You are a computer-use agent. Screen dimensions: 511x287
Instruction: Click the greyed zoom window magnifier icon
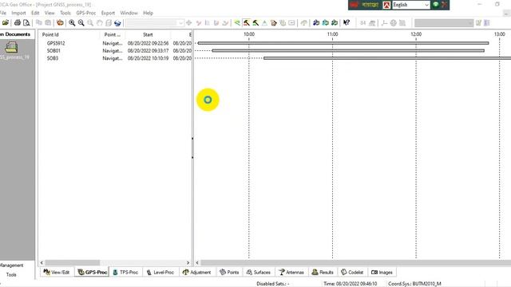coord(90,23)
